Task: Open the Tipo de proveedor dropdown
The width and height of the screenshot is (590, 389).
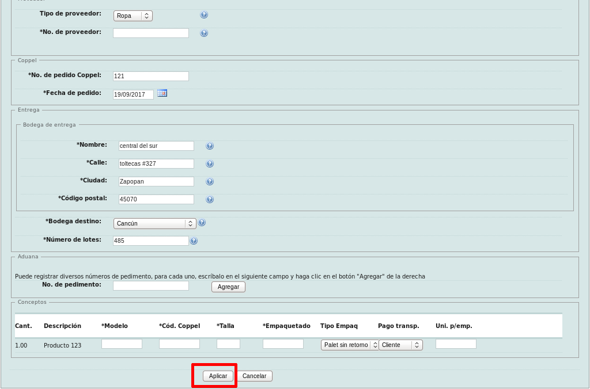Action: coord(133,16)
